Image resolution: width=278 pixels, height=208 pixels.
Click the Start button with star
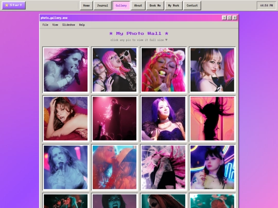(x=14, y=5)
